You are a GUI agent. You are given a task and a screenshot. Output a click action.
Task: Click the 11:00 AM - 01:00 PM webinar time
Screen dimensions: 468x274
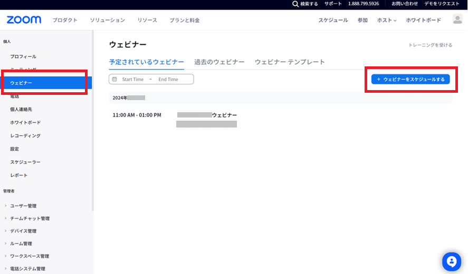click(137, 115)
